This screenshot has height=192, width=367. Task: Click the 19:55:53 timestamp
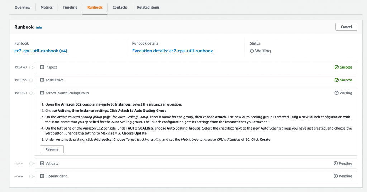20,80
